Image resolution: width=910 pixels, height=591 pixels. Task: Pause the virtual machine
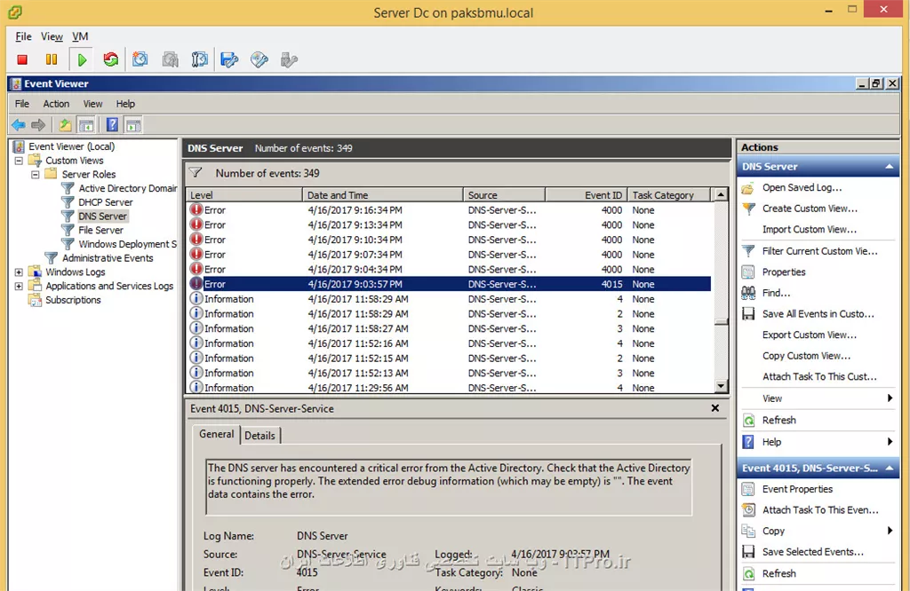[52, 59]
